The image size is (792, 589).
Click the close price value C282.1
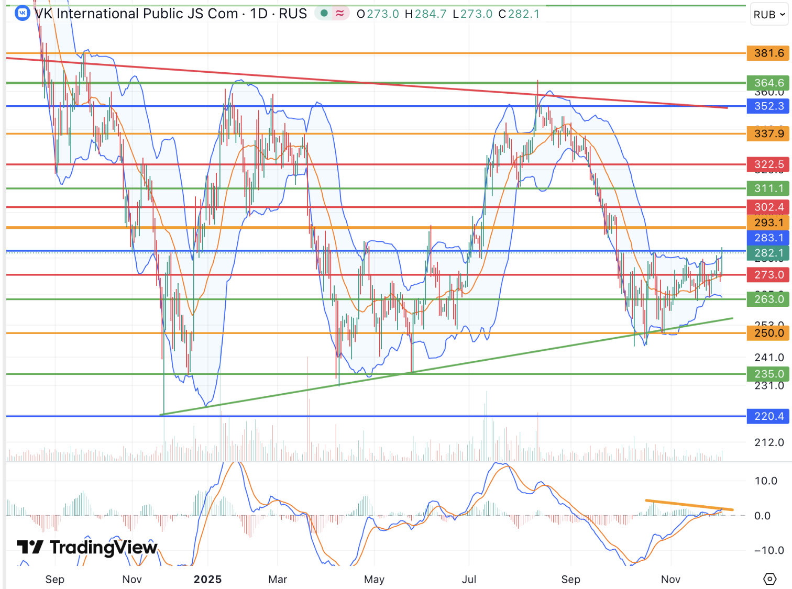519,14
